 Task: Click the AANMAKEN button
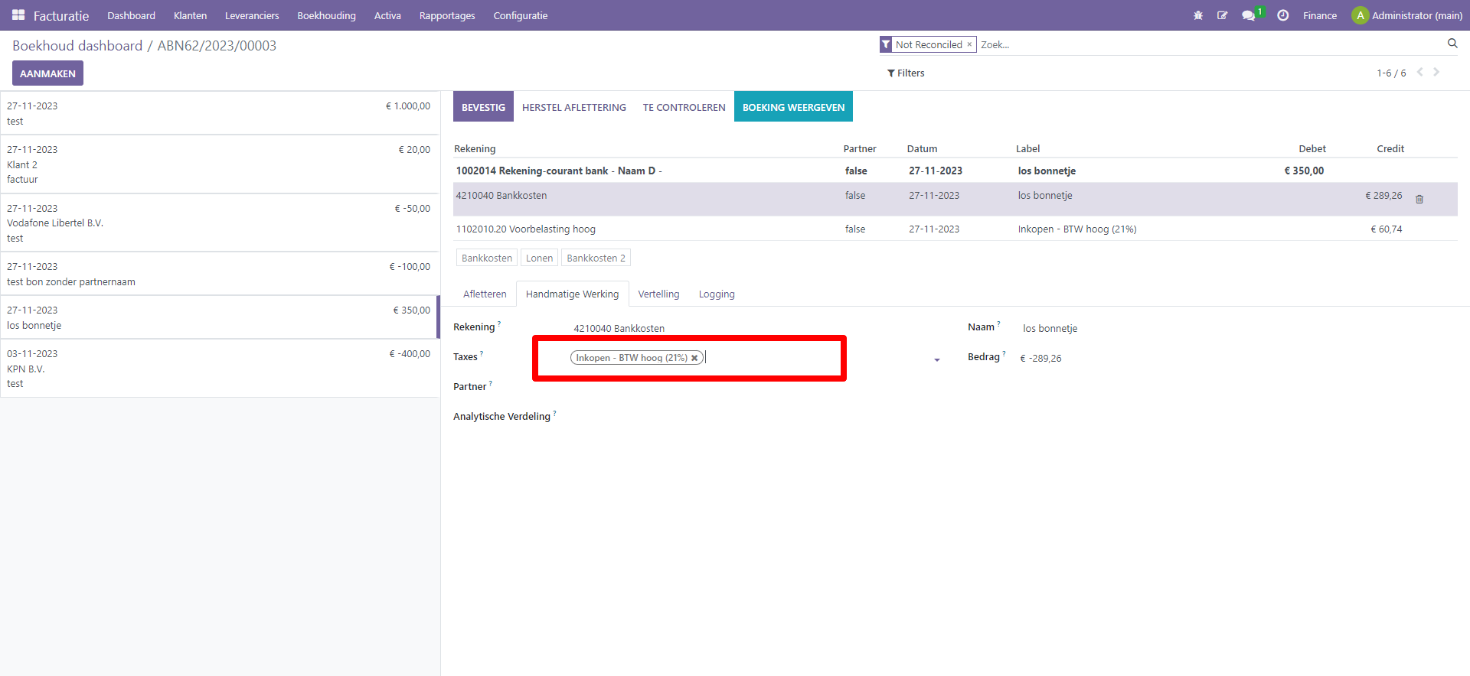pos(47,73)
